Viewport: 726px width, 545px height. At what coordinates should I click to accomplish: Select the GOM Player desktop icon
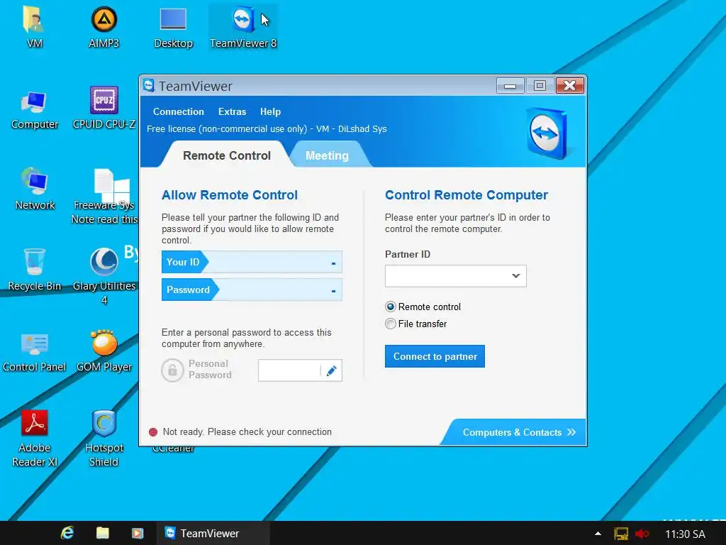coord(104,351)
